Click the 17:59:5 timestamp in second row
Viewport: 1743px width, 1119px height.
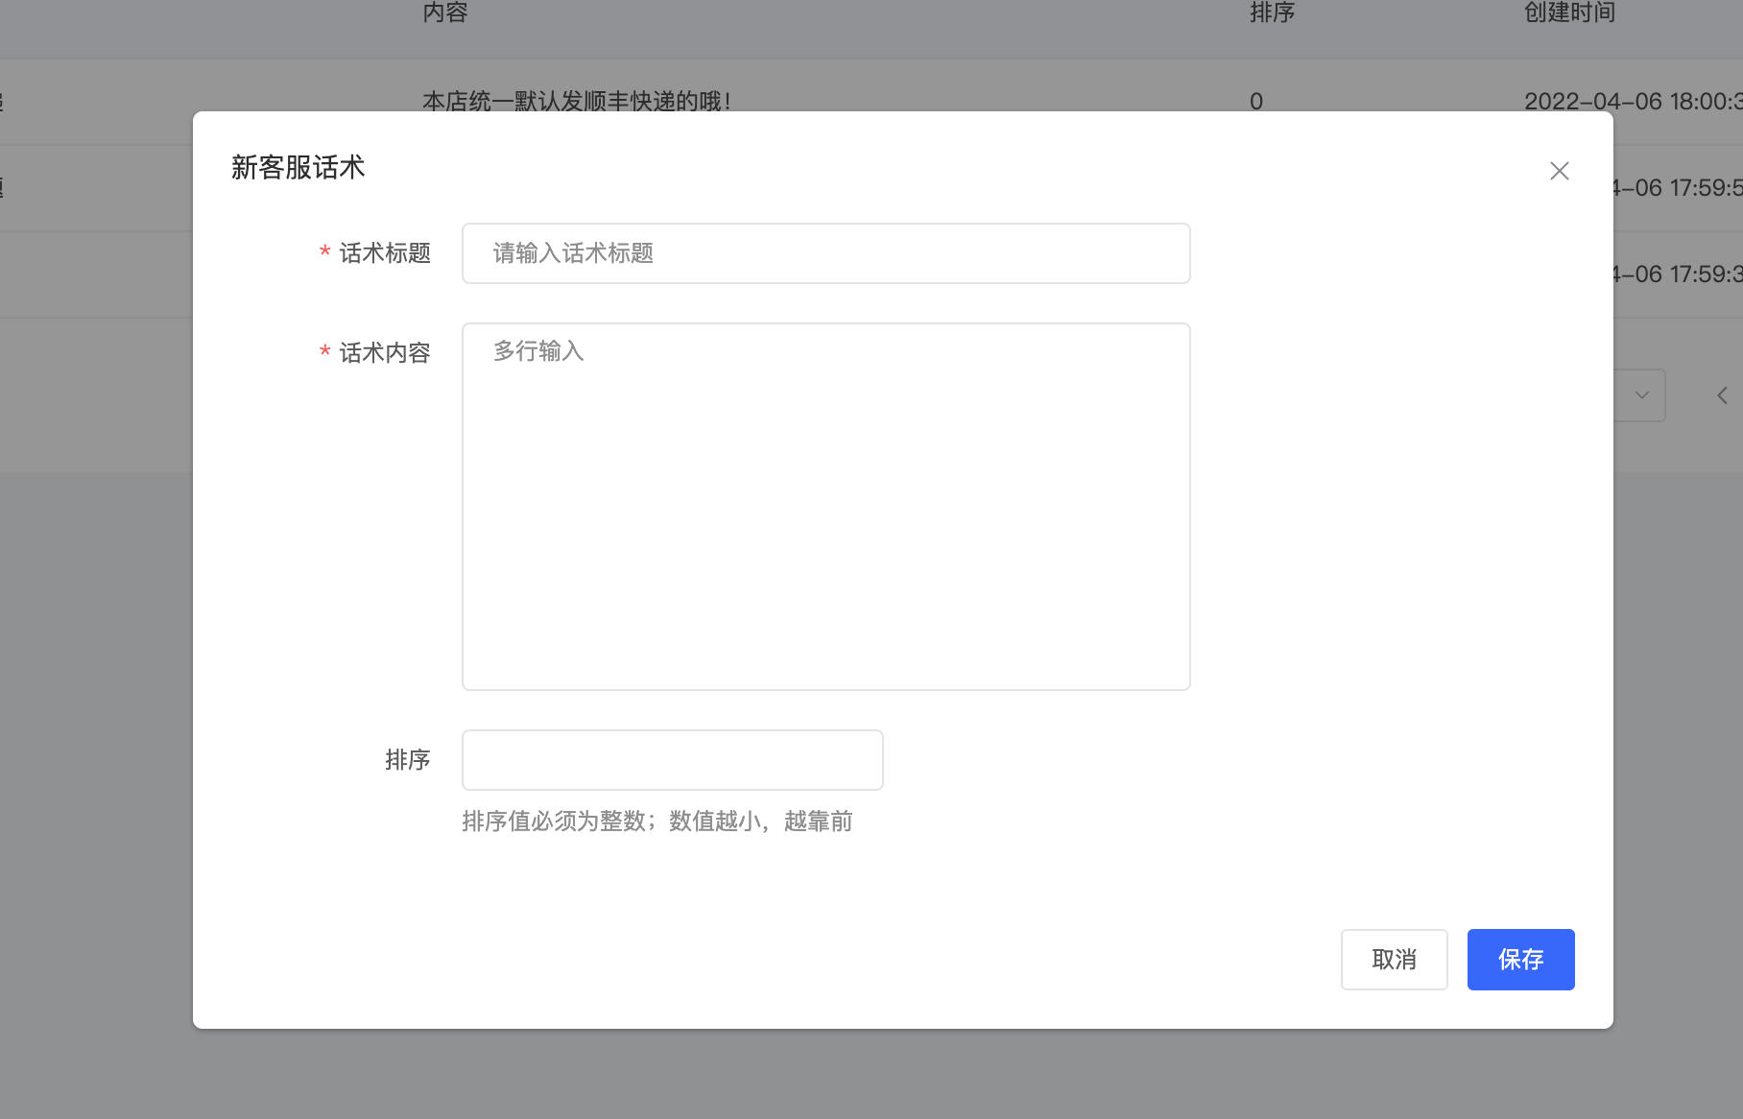tap(1678, 188)
